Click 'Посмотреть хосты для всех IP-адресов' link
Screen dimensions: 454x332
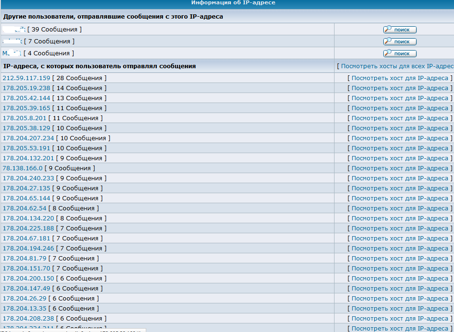coord(397,66)
